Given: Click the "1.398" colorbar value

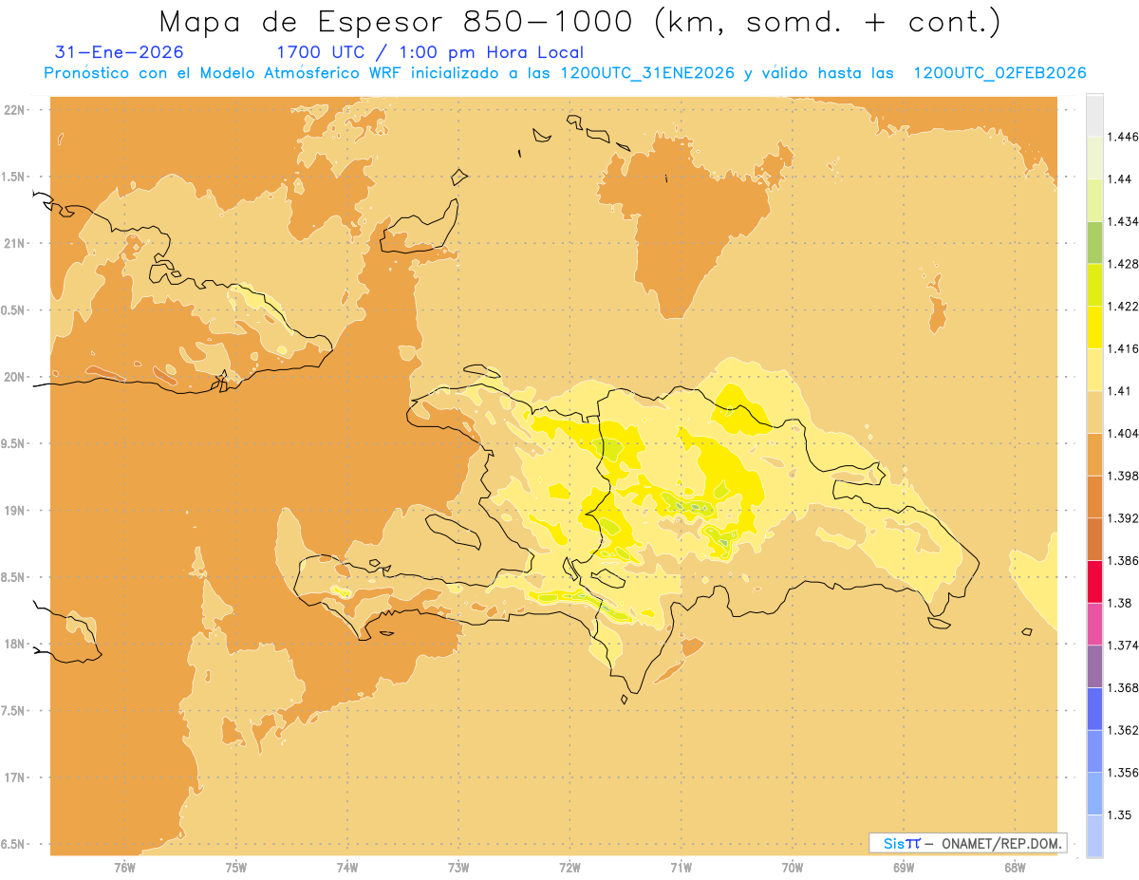Looking at the screenshot, I should pos(1122,476).
